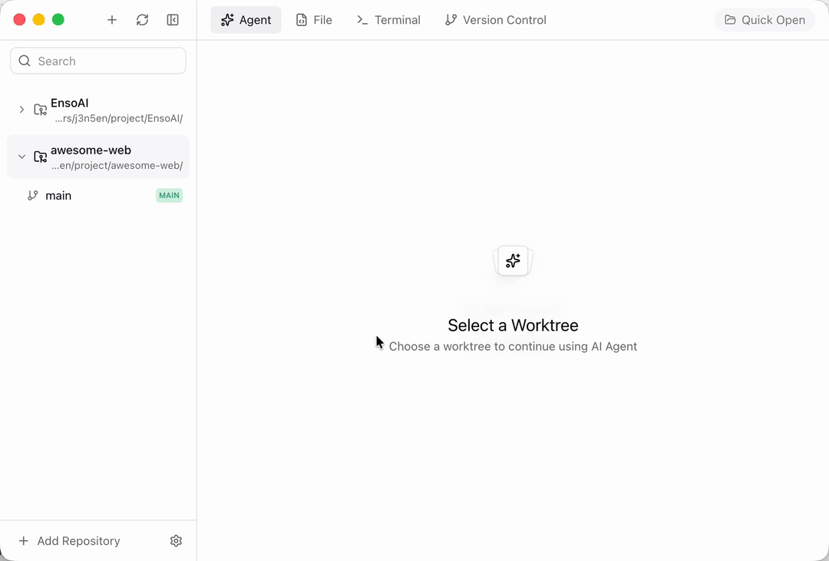Click the branch icon next to main
Viewport: 829px width, 561px height.
pos(32,195)
